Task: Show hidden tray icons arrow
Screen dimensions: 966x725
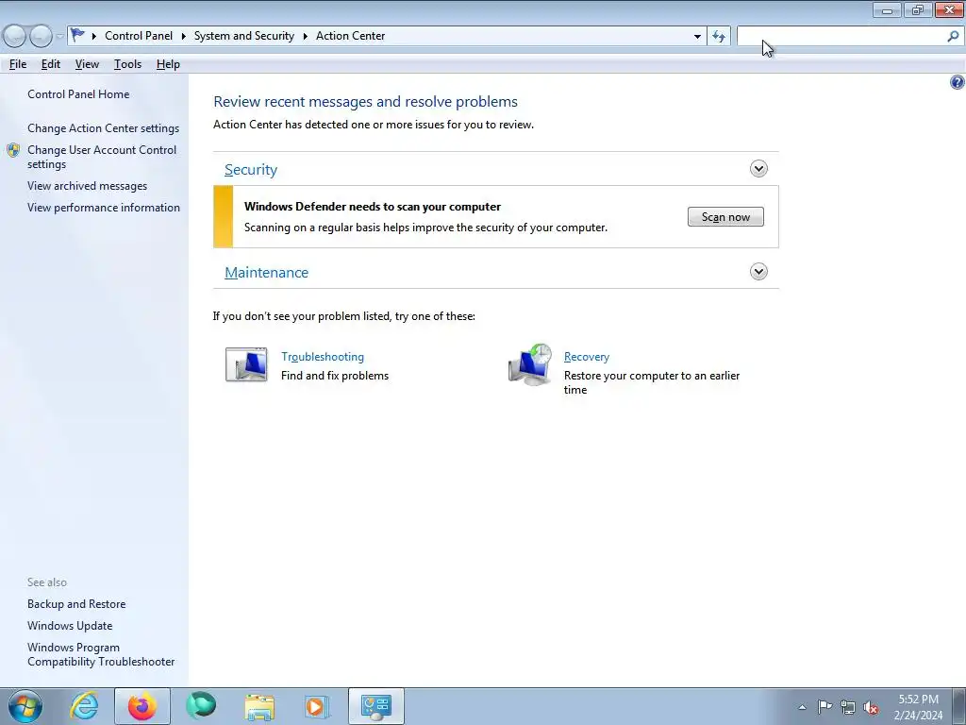Action: pyautogui.click(x=802, y=707)
